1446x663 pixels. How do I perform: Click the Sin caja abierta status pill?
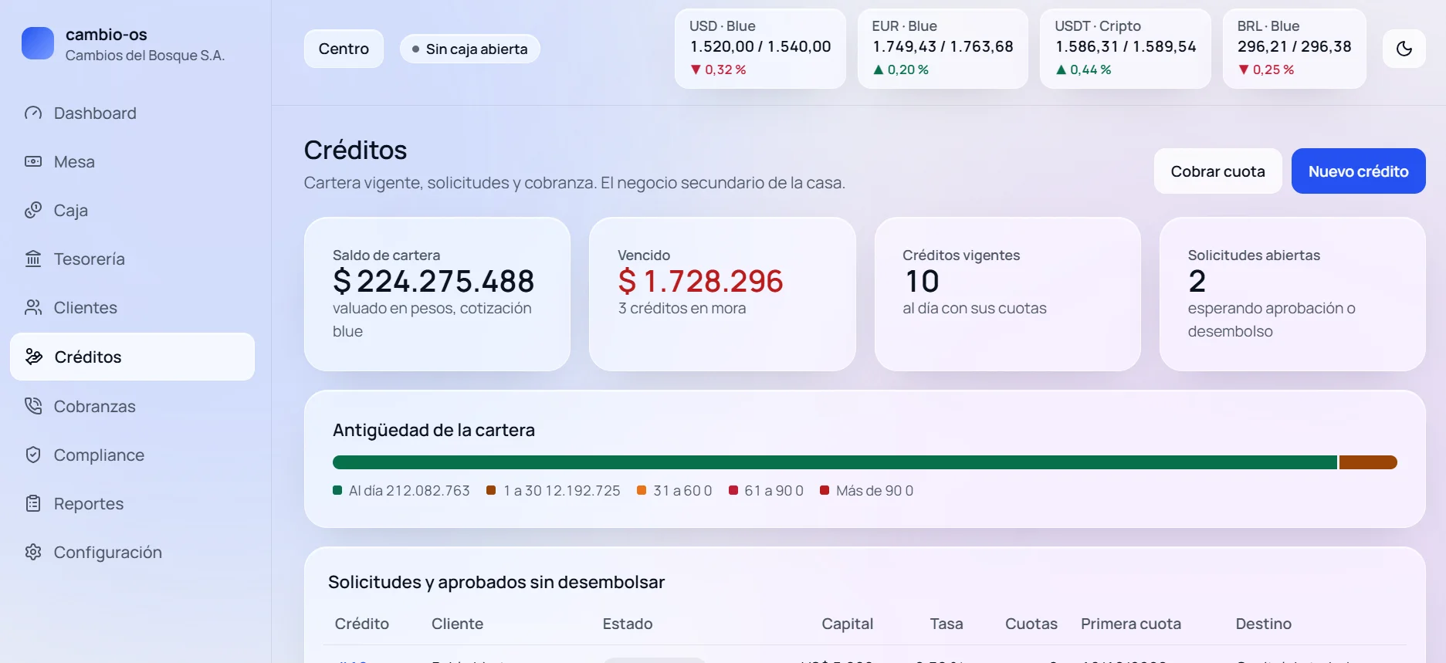coord(469,49)
